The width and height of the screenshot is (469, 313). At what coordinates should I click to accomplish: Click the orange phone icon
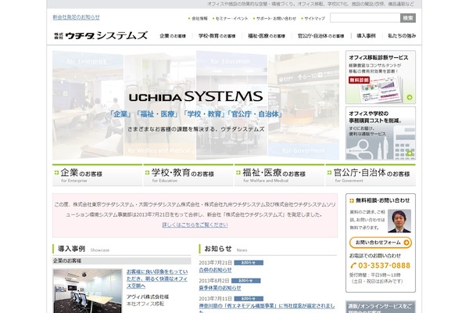pos(353,265)
